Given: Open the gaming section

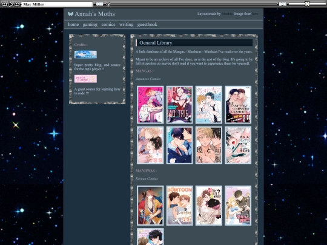Looking at the screenshot, I should [x=90, y=25].
